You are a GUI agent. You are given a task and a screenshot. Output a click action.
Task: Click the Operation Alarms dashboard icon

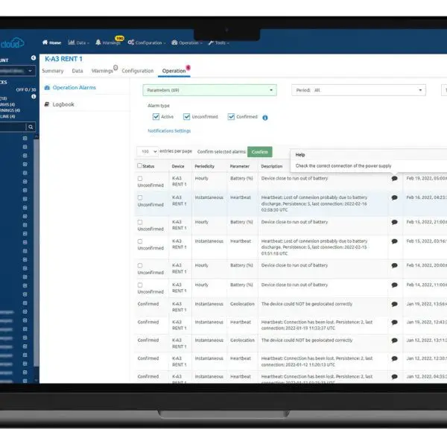(48, 87)
